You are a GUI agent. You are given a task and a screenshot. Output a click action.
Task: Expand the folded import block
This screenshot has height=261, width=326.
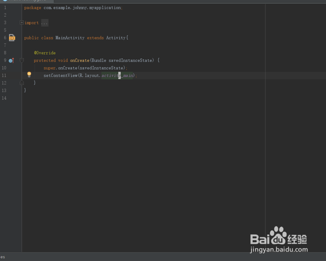tap(22, 23)
